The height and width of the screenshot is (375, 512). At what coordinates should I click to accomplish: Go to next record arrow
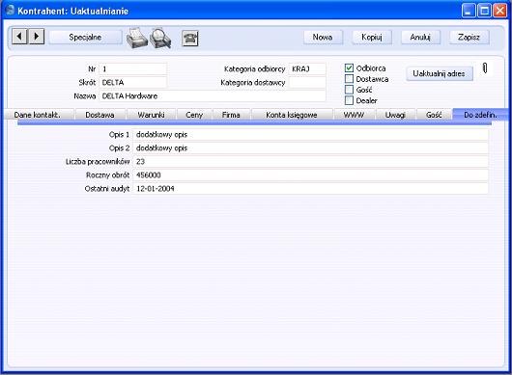pos(37,37)
